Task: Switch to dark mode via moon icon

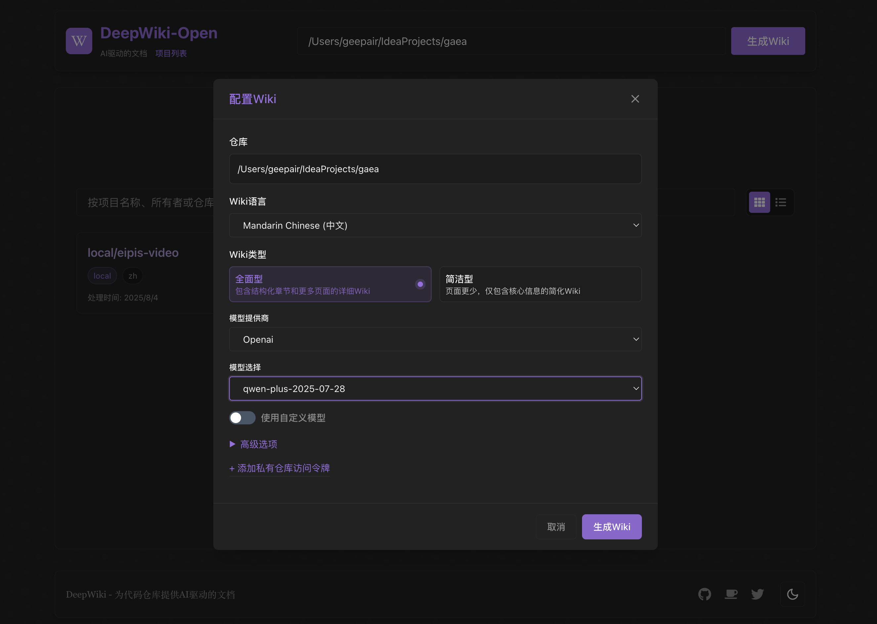Action: click(792, 594)
